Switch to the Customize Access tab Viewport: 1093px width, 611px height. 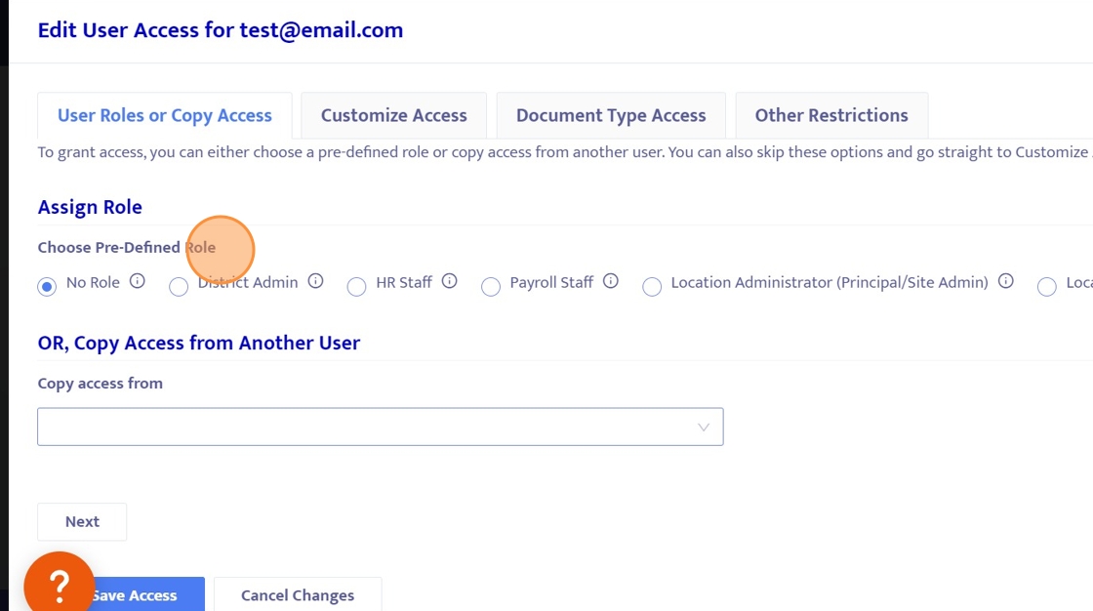(393, 115)
